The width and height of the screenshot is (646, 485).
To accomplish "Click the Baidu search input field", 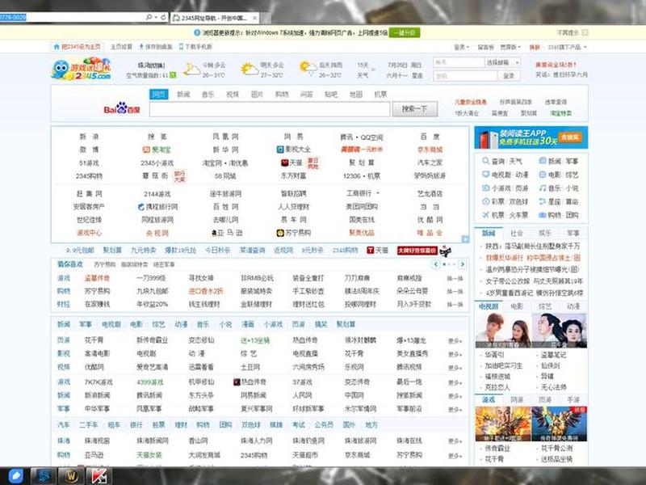I will pos(270,109).
